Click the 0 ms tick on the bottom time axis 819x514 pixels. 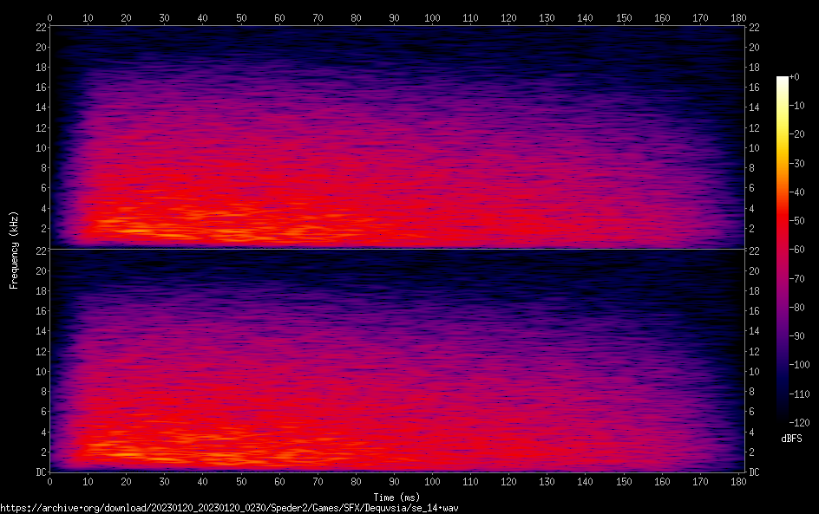pyautogui.click(x=50, y=482)
